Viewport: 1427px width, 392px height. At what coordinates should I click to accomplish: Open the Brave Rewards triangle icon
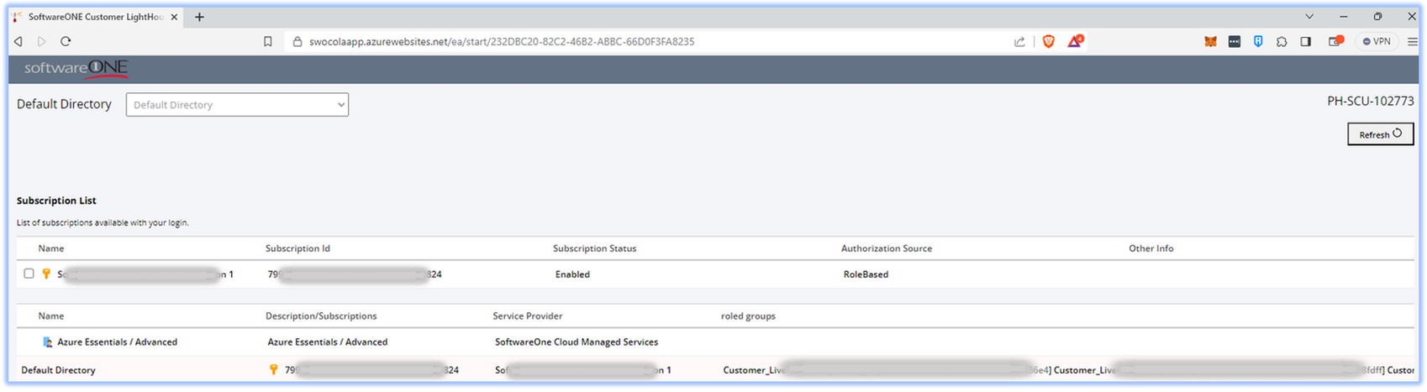(x=1075, y=41)
